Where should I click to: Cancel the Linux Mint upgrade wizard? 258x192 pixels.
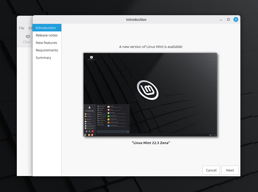[211, 170]
